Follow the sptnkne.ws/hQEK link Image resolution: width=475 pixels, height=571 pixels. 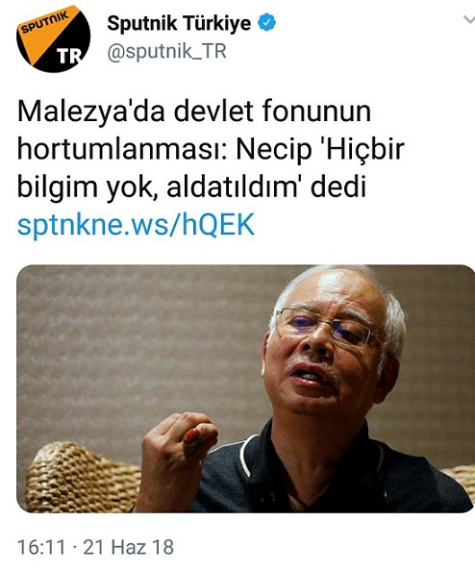136,225
